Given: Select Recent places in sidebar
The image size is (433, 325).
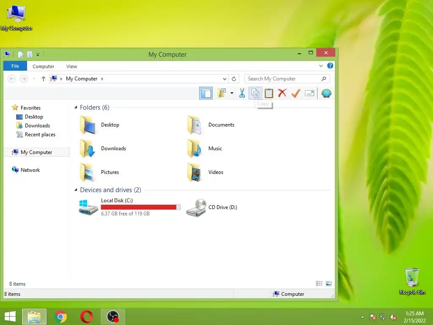Looking at the screenshot, I should [36, 134].
